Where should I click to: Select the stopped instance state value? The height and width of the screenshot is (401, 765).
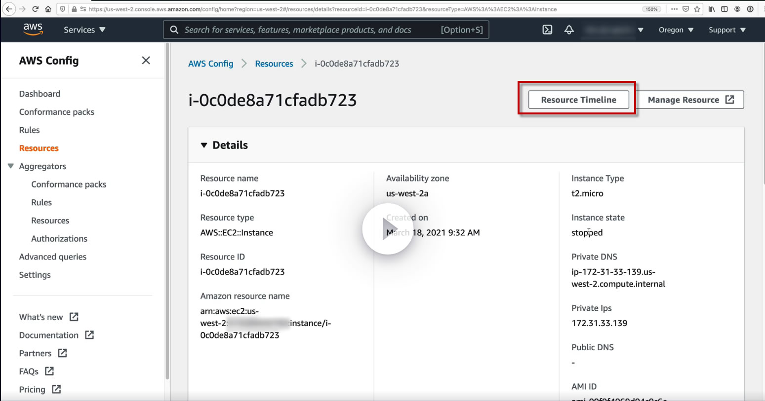tap(587, 233)
